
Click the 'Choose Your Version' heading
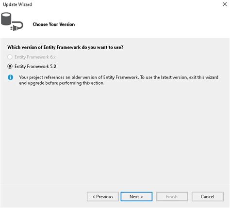(x=54, y=24)
